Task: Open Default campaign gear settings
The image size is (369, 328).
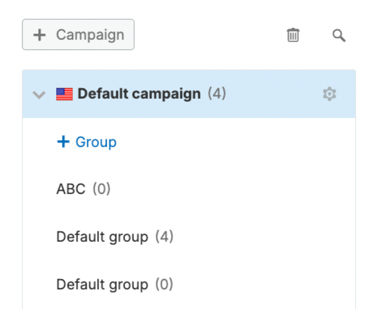Action: pyautogui.click(x=329, y=94)
